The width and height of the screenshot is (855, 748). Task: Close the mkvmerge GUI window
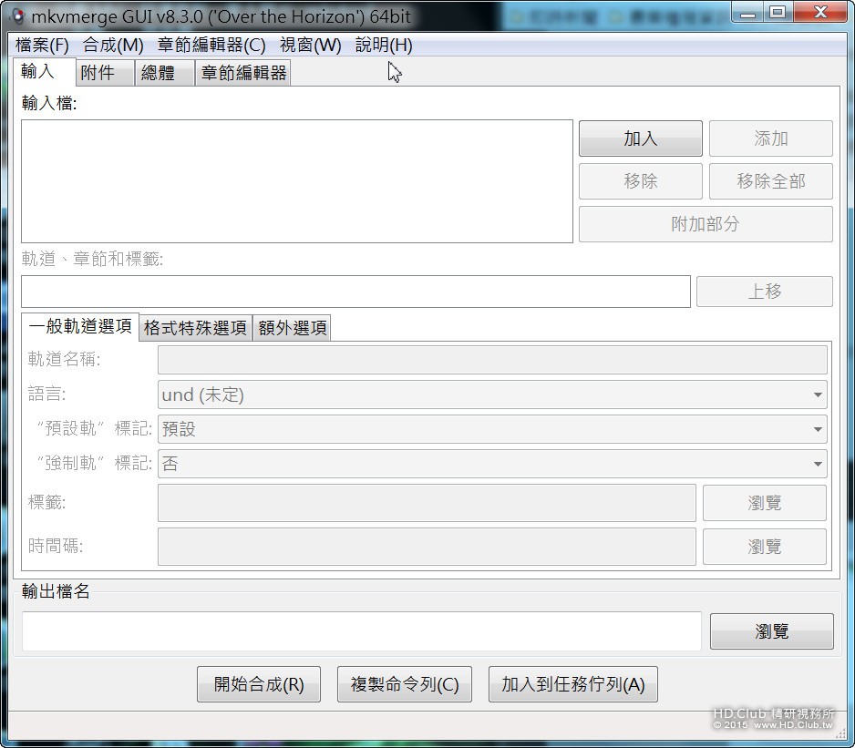[x=820, y=12]
